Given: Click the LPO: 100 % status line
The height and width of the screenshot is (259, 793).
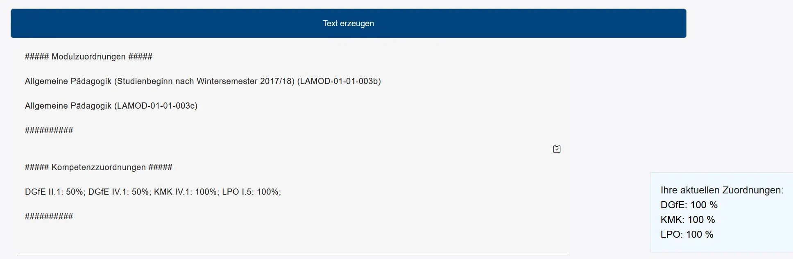Looking at the screenshot, I should click(687, 234).
